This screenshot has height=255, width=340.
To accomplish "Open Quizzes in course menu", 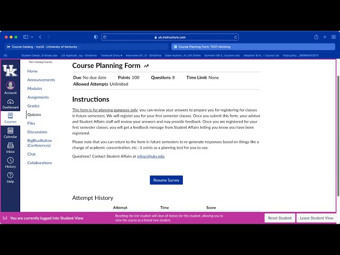I will point(34,115).
